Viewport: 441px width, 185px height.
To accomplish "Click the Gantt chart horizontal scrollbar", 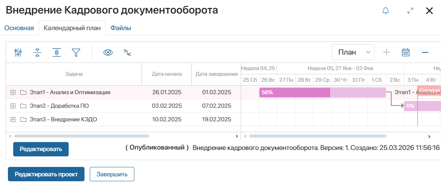I will (318, 136).
